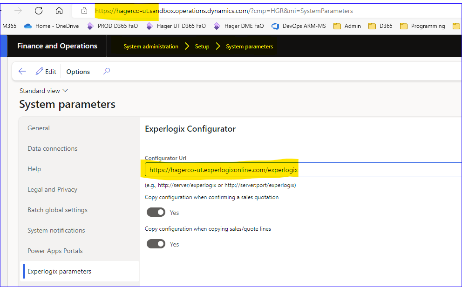Go to the browser home page icon
Image resolution: width=462 pixels, height=287 pixels.
click(59, 11)
